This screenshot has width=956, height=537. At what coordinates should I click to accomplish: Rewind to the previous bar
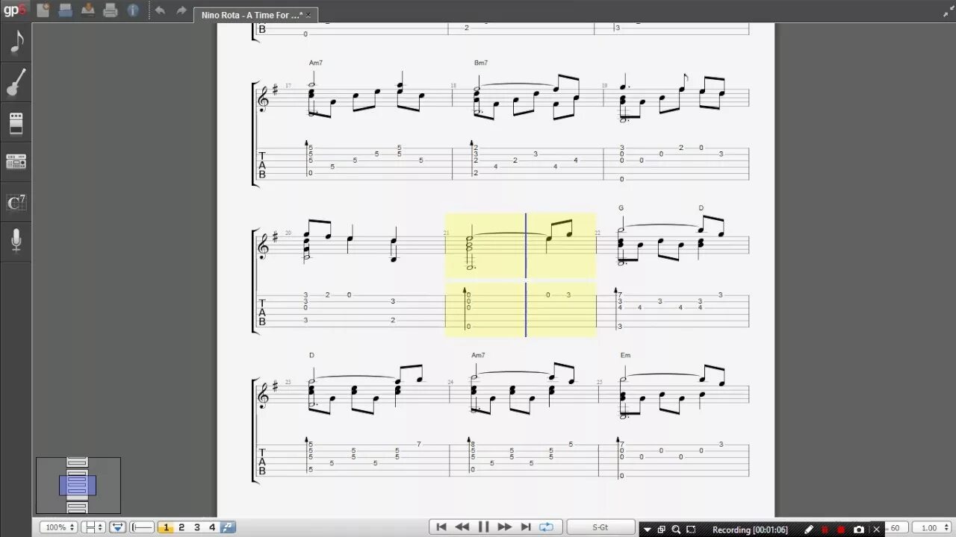[x=462, y=527]
